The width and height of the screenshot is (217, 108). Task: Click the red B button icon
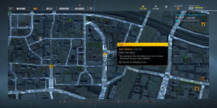pyautogui.click(x=150, y=102)
